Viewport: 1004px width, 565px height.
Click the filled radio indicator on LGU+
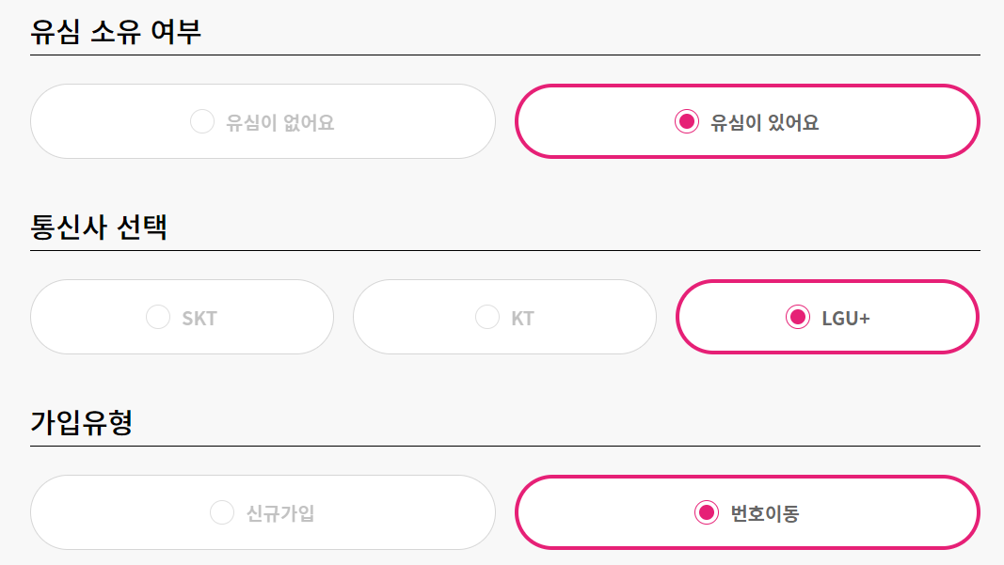tap(799, 317)
